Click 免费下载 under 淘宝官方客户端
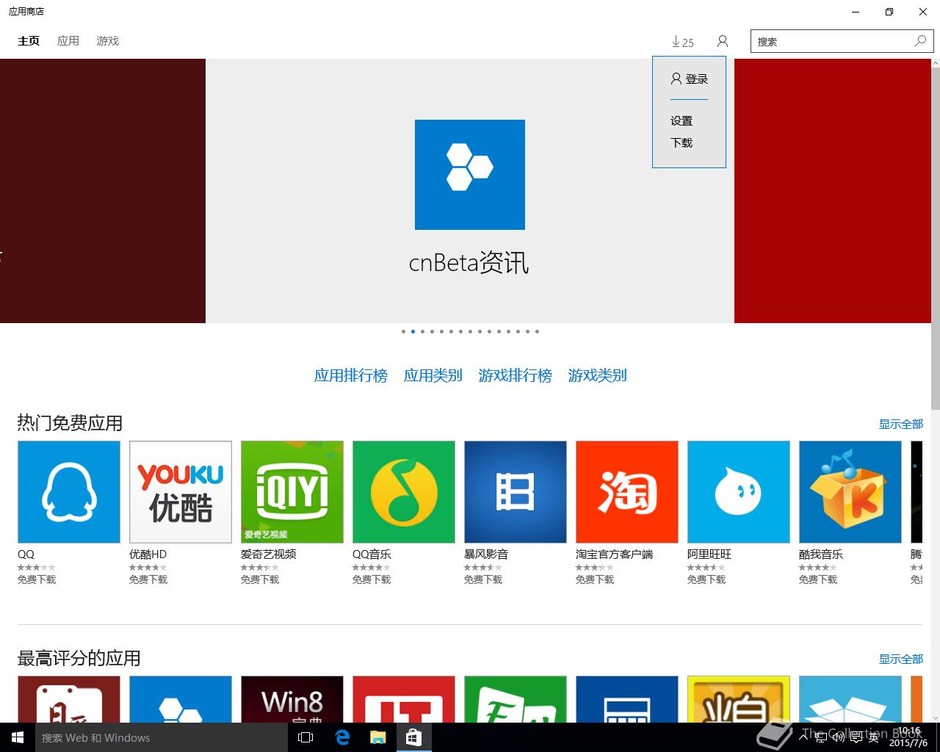940x752 pixels. [x=595, y=579]
